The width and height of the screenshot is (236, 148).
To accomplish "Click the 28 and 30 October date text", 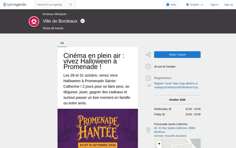I will [x=165, y=66].
